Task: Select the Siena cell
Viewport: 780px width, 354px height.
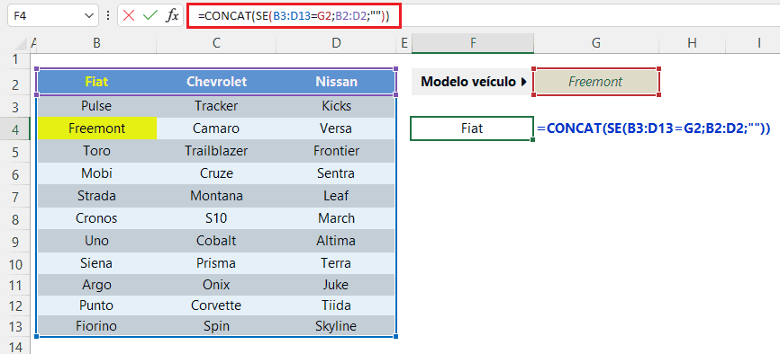Action: pyautogui.click(x=97, y=263)
